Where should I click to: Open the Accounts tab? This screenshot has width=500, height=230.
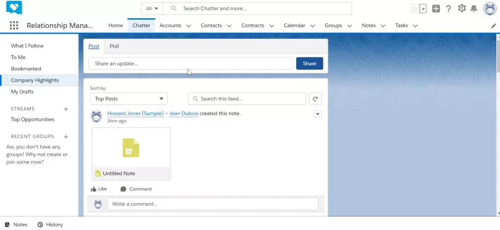[x=170, y=25]
